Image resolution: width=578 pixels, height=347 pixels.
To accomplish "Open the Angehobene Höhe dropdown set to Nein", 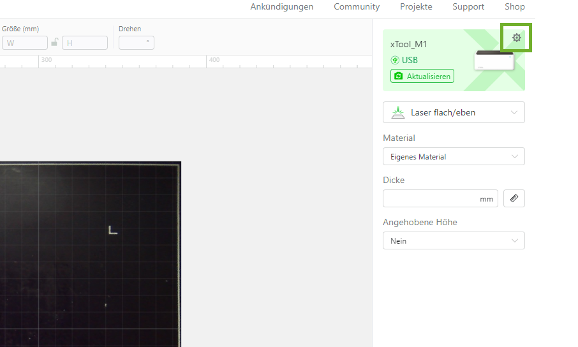I will tap(454, 241).
